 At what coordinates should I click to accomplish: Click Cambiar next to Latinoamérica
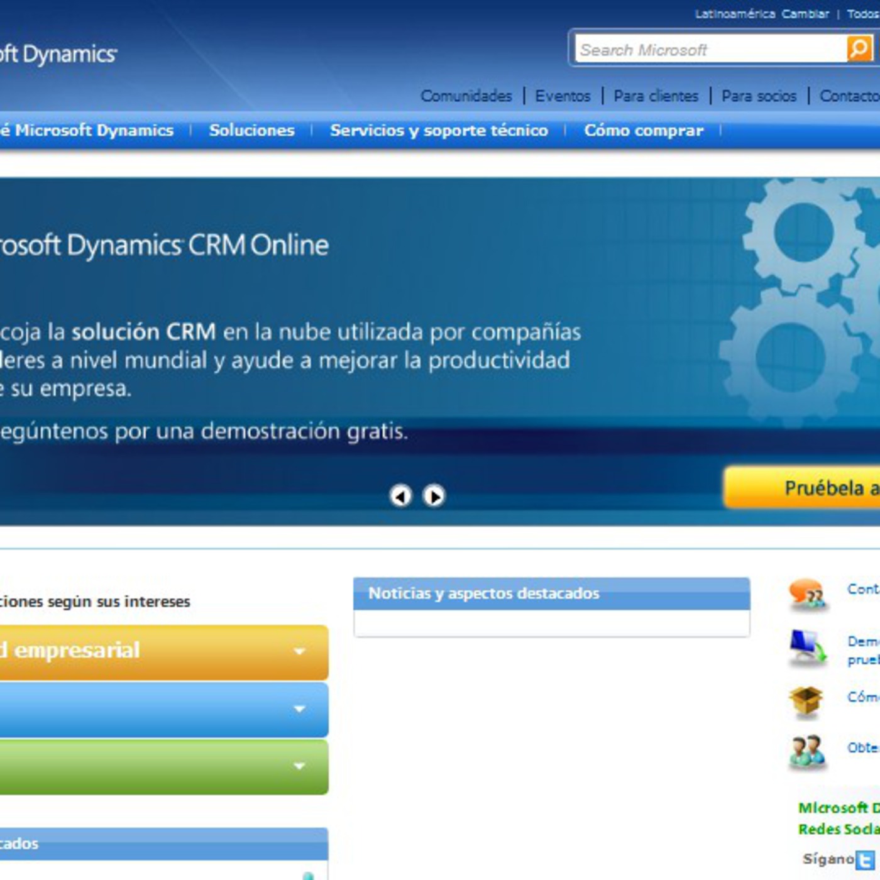(x=805, y=14)
